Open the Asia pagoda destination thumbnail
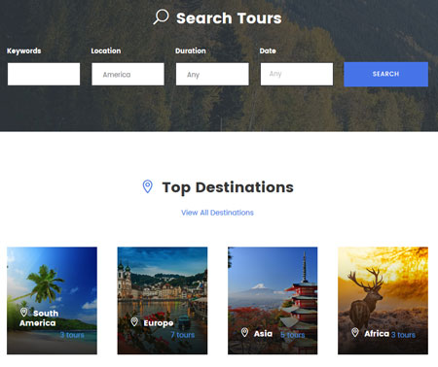Screen dimensions: 438x367 (273, 300)
